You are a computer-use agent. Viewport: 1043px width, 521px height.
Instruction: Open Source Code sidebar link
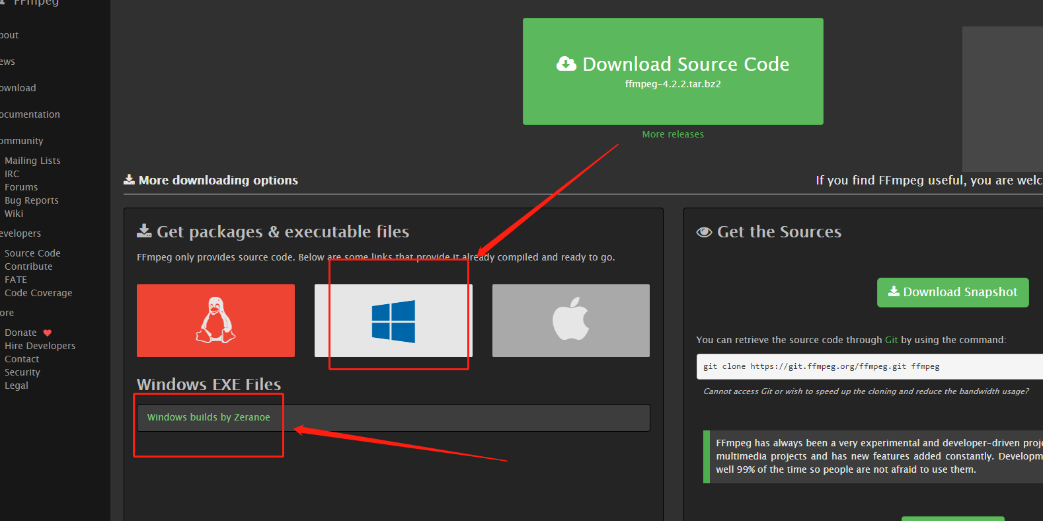32,253
